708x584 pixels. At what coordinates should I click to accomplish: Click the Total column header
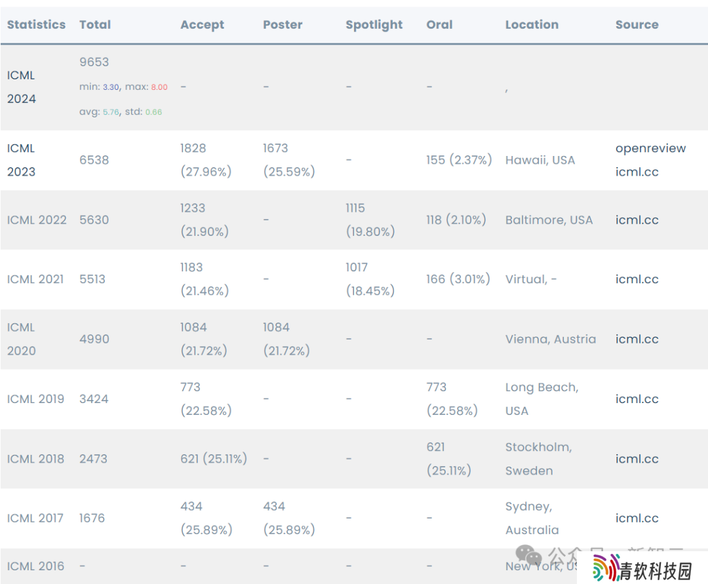[95, 24]
